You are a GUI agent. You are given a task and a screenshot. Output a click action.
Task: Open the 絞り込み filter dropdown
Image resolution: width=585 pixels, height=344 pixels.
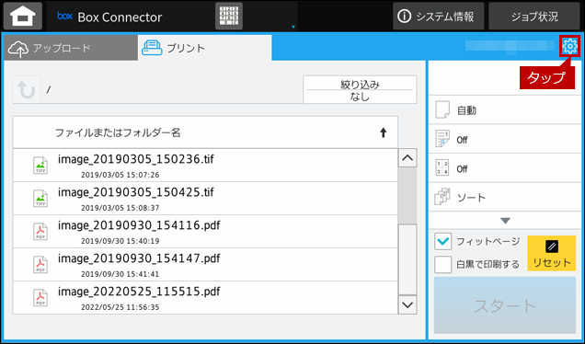(x=360, y=89)
